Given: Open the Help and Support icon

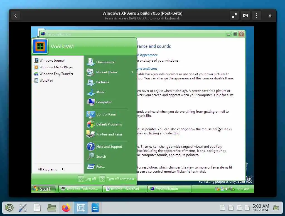Looking at the screenshot, I should [x=90, y=147].
